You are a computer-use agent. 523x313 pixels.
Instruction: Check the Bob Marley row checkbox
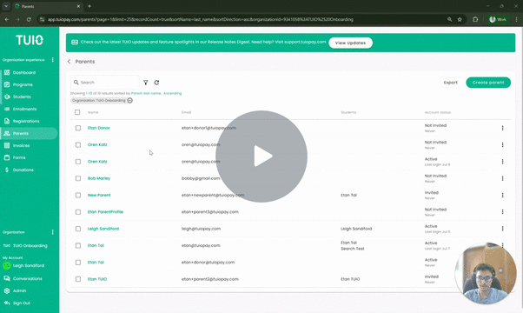pyautogui.click(x=78, y=178)
